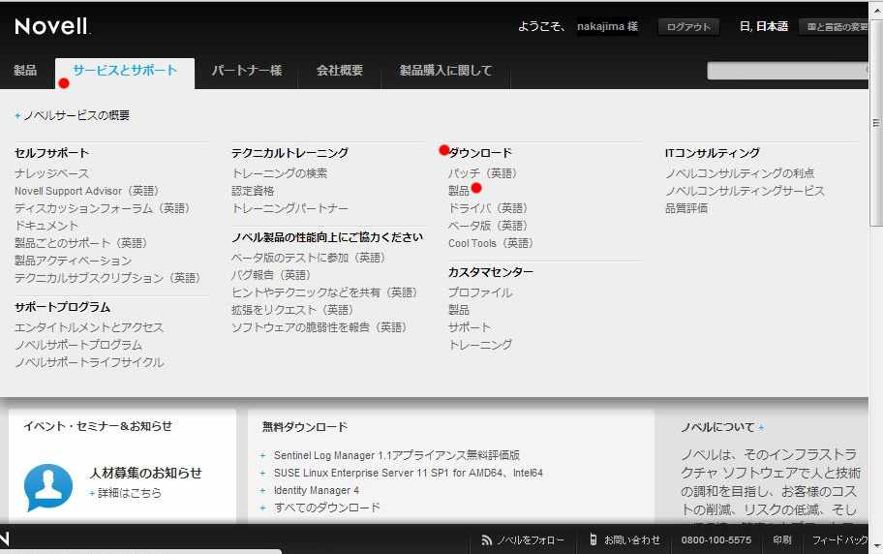Open ディスカッションフォーラム（英語） link
Screen dimensions: 883x554
tap(103, 208)
